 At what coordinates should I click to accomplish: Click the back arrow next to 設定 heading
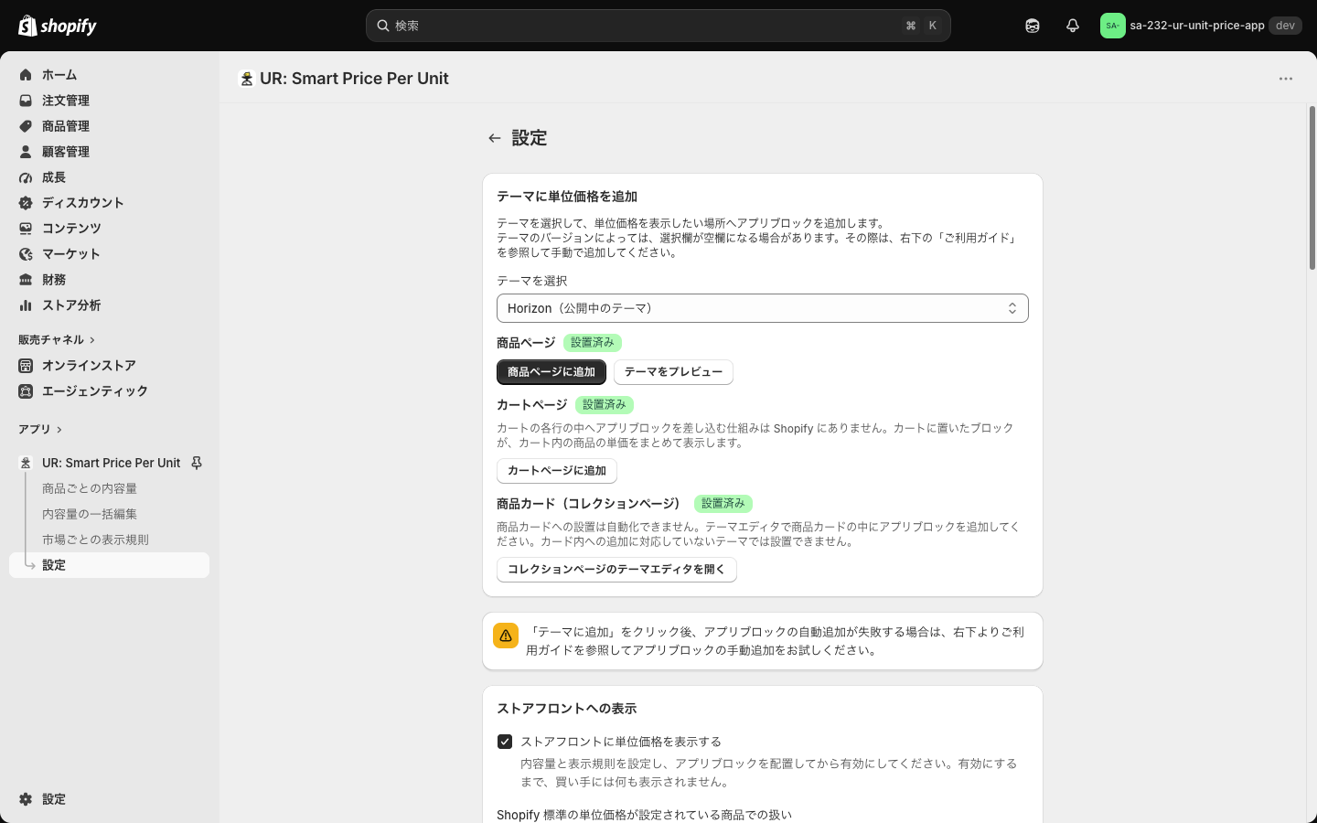(x=495, y=138)
